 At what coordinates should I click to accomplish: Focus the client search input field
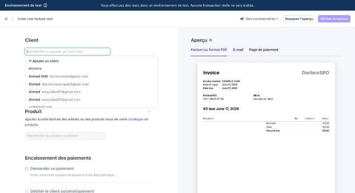coord(67,51)
